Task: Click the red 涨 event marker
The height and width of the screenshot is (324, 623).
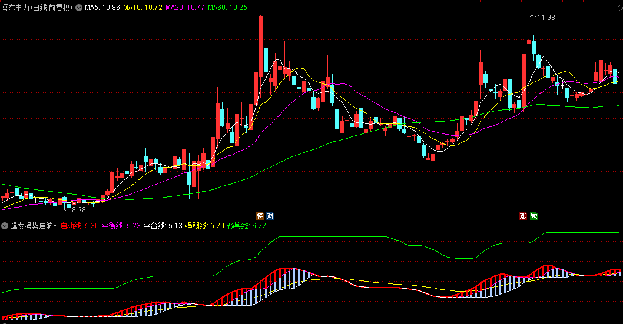Action: click(x=523, y=216)
